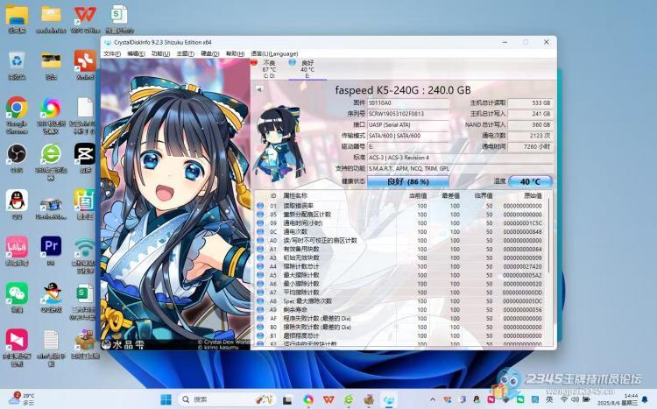Click the disk title faspeed K5-240G : 240.0 GB
This screenshot has width=657, height=409.
point(403,89)
